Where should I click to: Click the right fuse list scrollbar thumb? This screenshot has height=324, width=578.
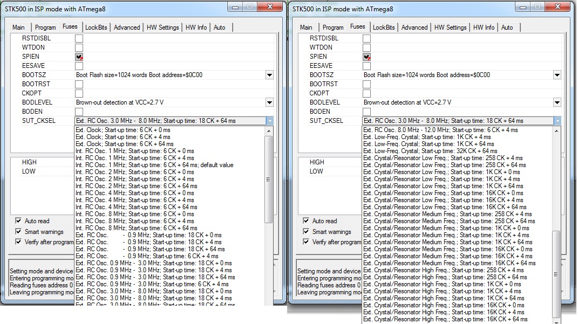[556, 274]
